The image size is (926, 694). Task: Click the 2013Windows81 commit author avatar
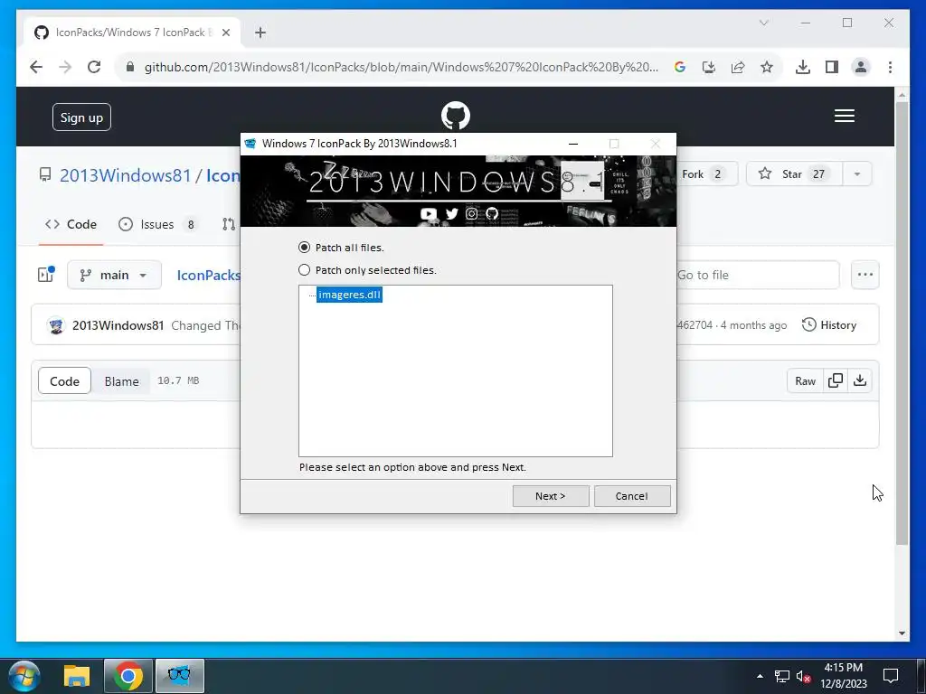pyautogui.click(x=56, y=325)
